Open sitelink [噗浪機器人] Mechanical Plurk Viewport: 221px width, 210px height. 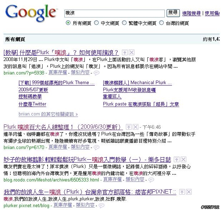(x=137, y=83)
